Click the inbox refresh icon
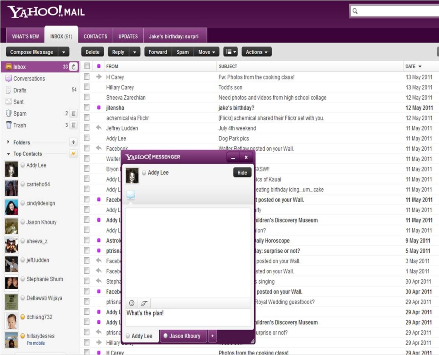 point(73,67)
